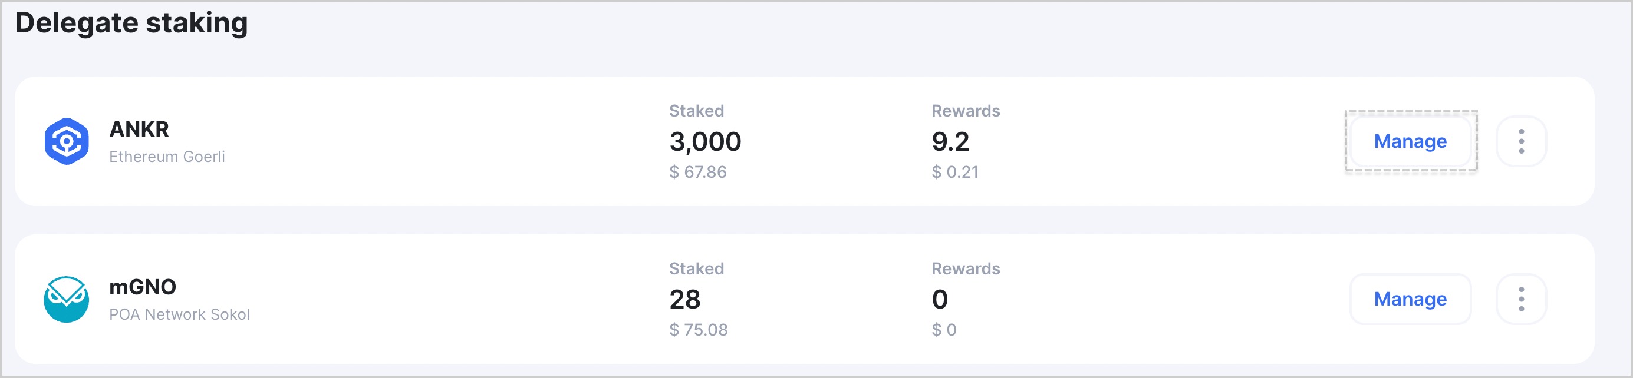This screenshot has width=1633, height=378.
Task: Click the $ 75.08 staked USD value
Action: coord(699,329)
